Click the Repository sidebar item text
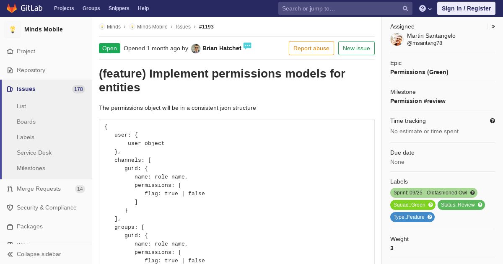 [31, 70]
